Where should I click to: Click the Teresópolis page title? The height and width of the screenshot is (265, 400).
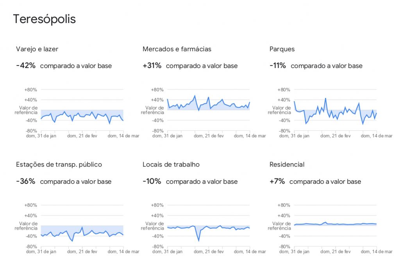pyautogui.click(x=45, y=19)
